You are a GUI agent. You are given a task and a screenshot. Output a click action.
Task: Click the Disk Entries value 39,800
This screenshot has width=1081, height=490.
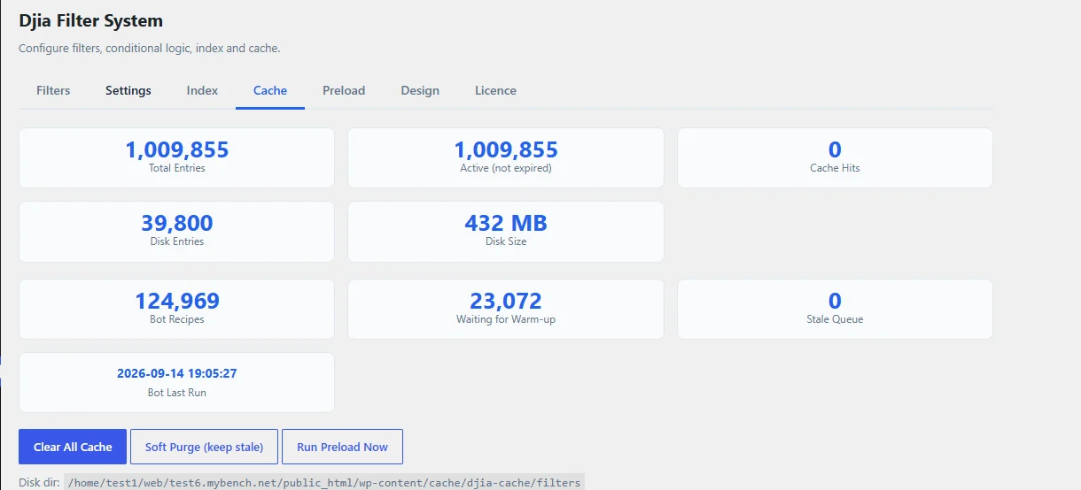pyautogui.click(x=177, y=223)
